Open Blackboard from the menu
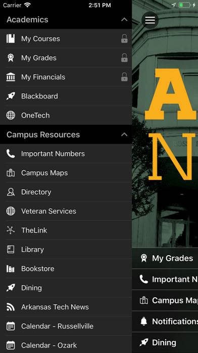The image size is (198, 353). (x=66, y=96)
